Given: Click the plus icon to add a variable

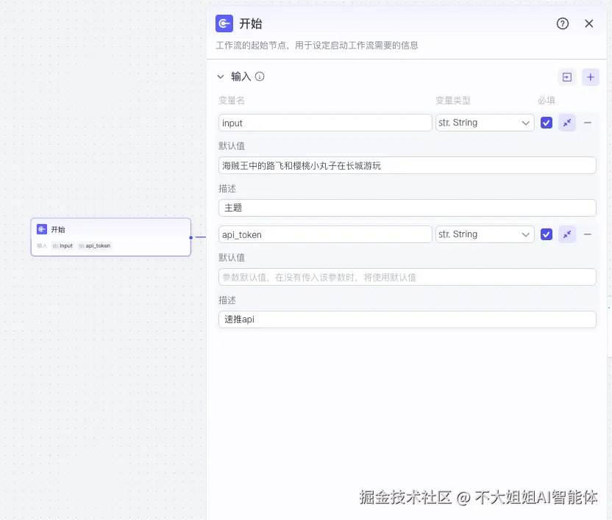Looking at the screenshot, I should pyautogui.click(x=591, y=76).
